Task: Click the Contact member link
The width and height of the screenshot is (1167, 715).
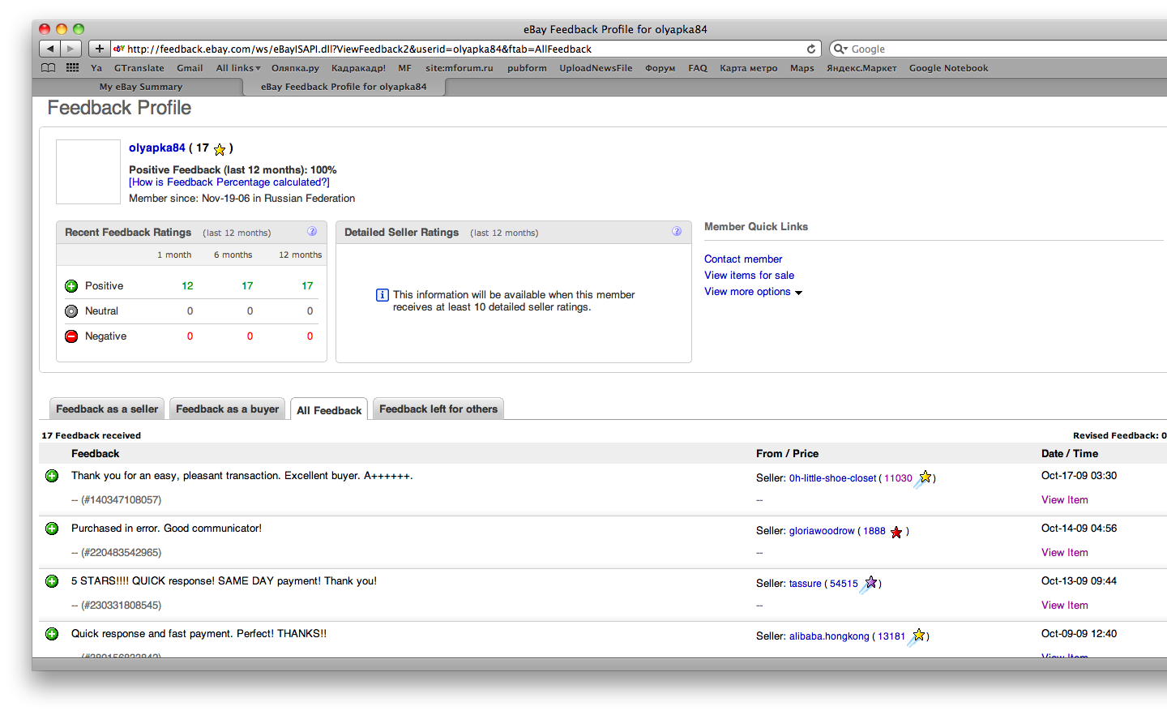Action: tap(743, 259)
